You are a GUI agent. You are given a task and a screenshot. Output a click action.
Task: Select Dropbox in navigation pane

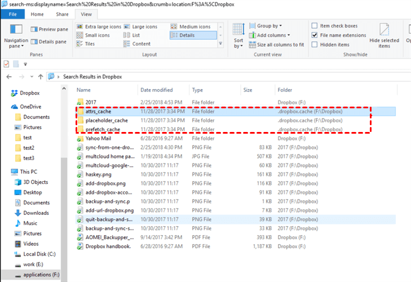25,93
